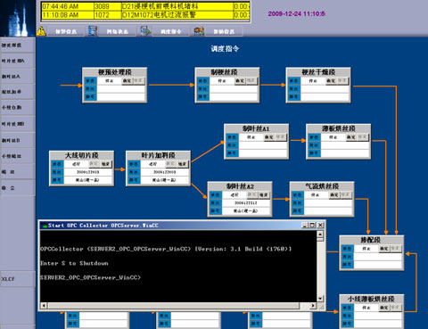
Task: Select the XLCF sidebar button
Action: point(18,279)
